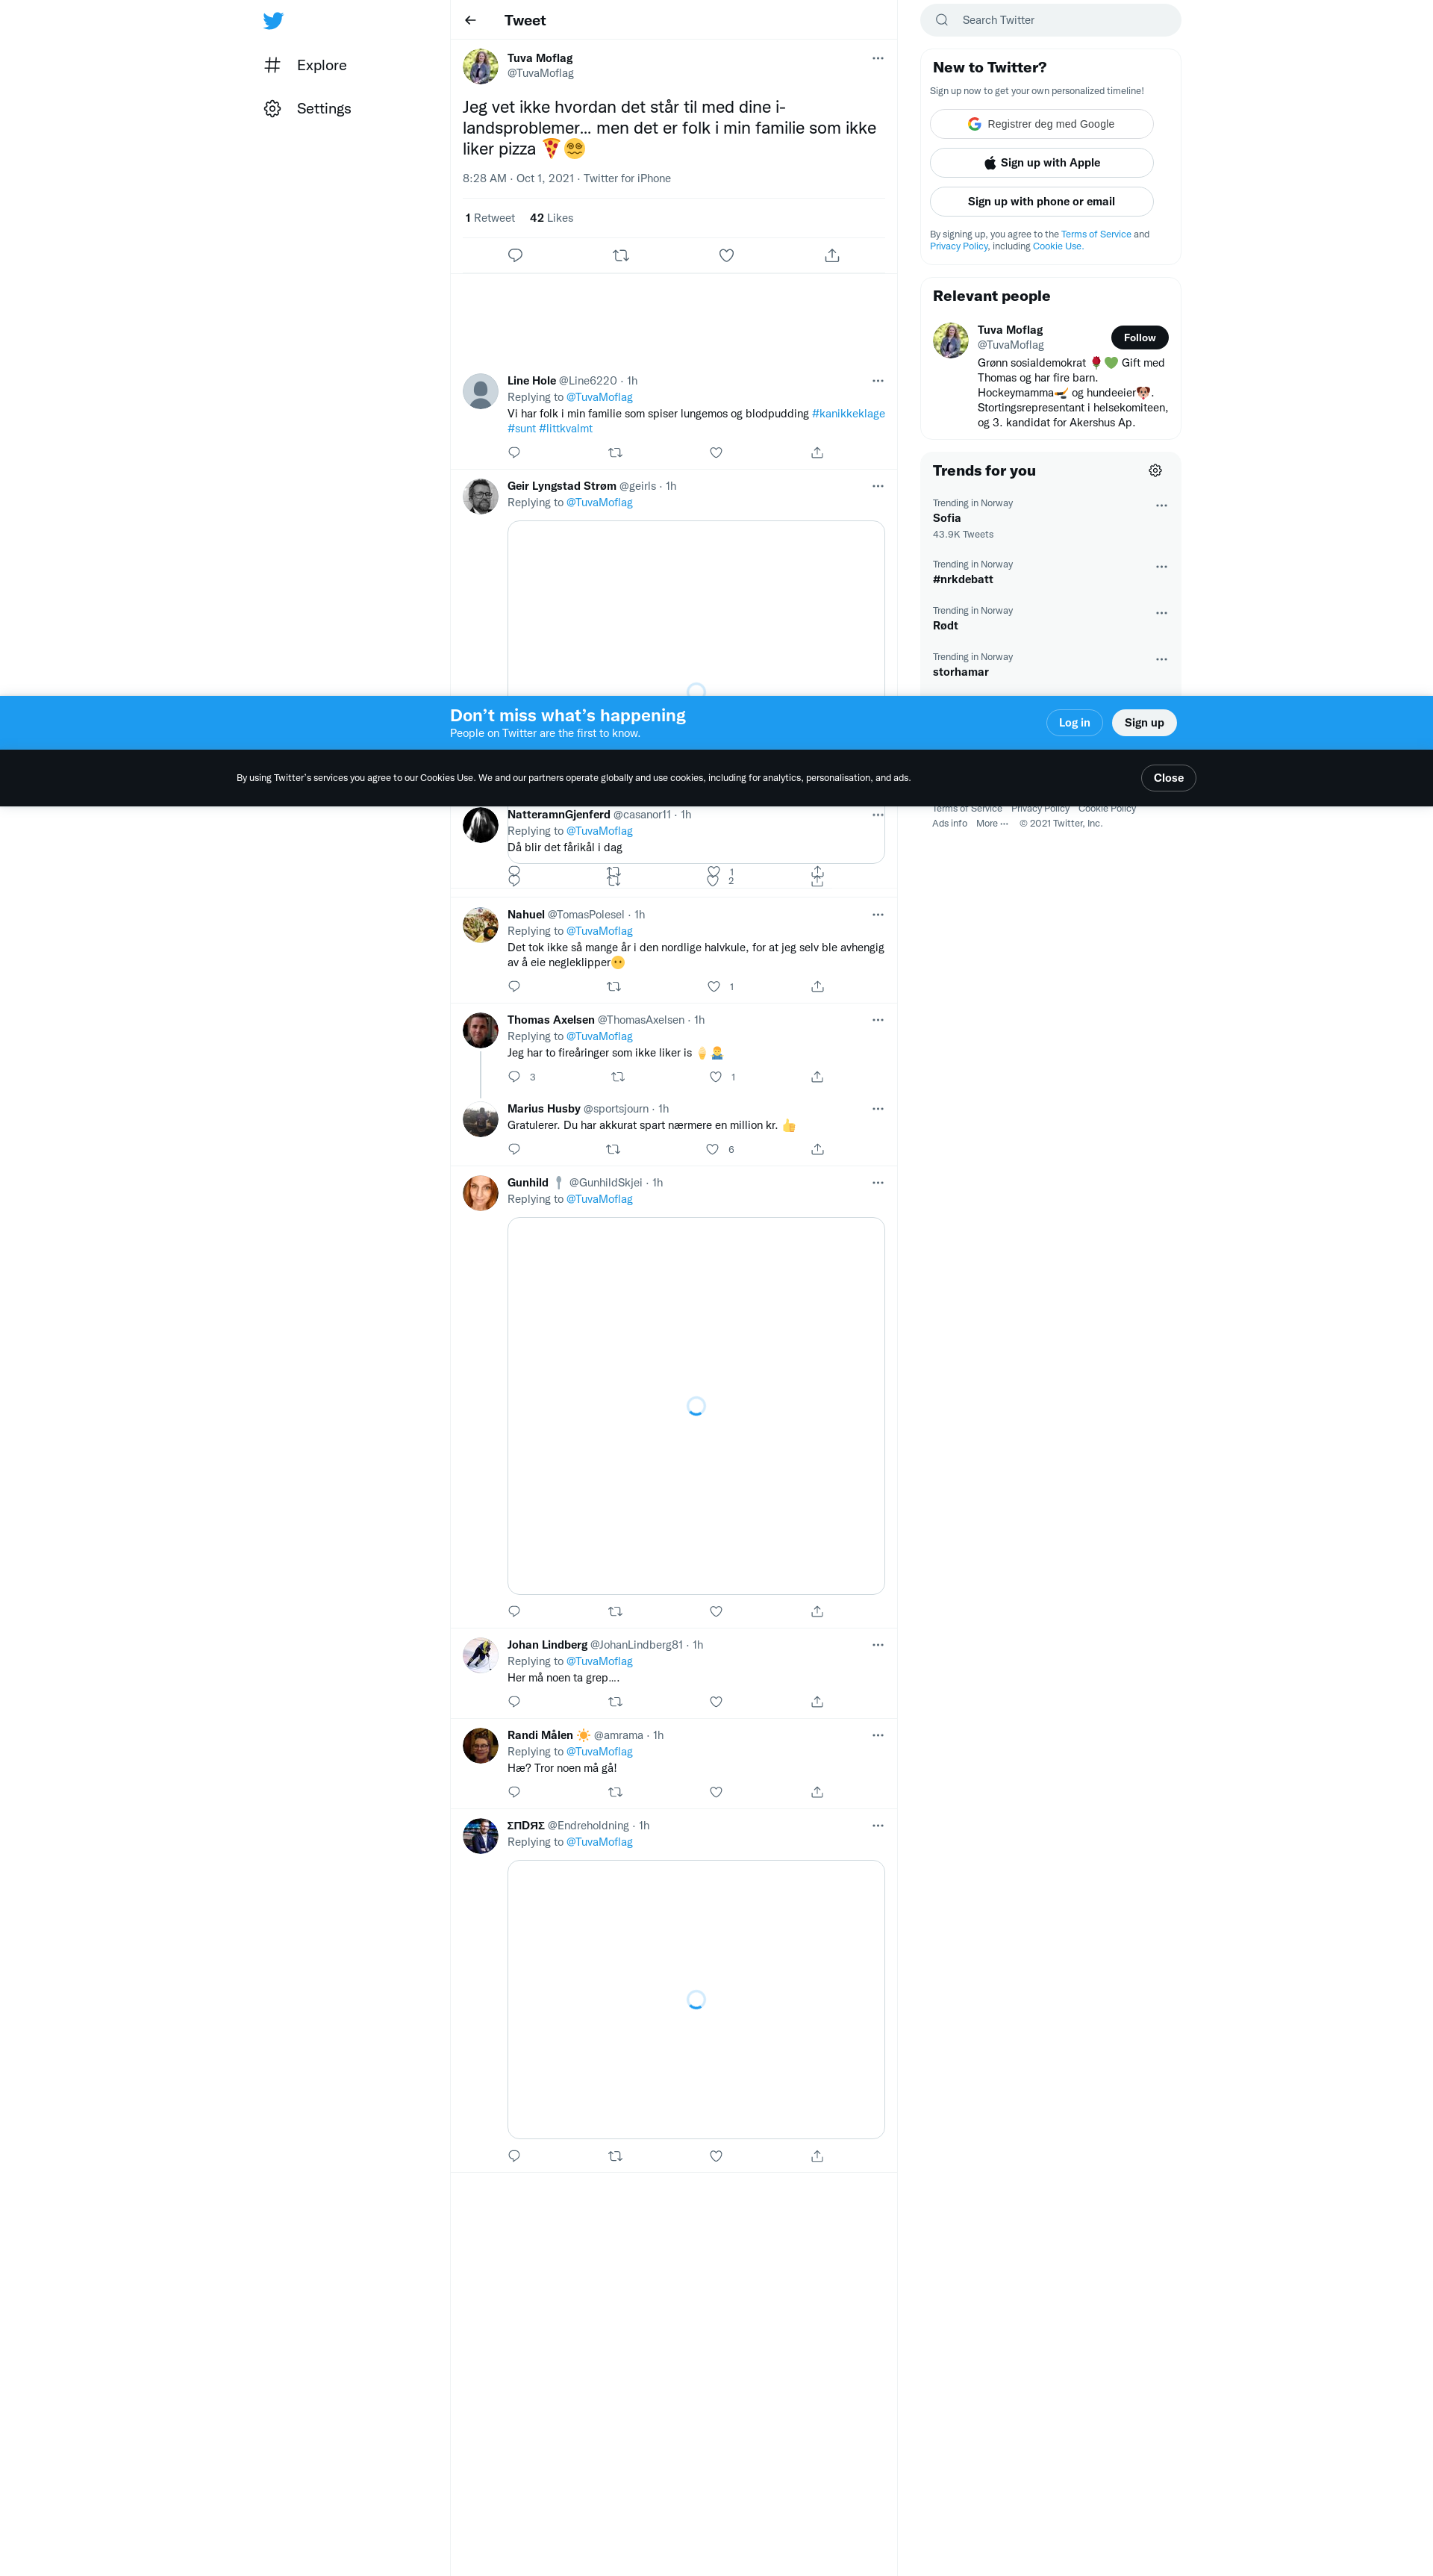This screenshot has width=1433, height=2576.
Task: Reply to Gunhild's tweet
Action: (513, 1612)
